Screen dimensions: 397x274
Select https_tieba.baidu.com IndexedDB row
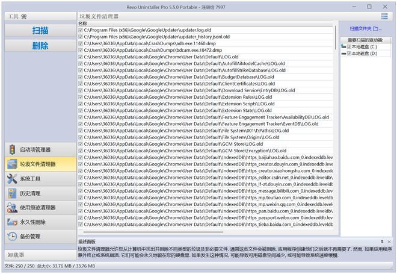[205, 225]
